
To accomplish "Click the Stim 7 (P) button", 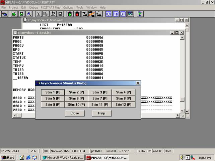I will pos(100,99).
